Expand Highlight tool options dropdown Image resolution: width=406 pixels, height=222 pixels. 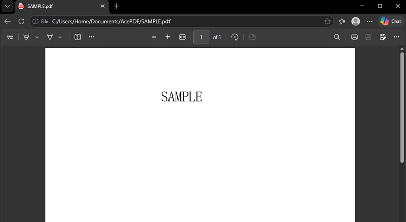37,38
